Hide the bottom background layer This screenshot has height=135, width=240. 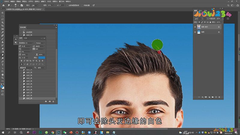(195, 32)
